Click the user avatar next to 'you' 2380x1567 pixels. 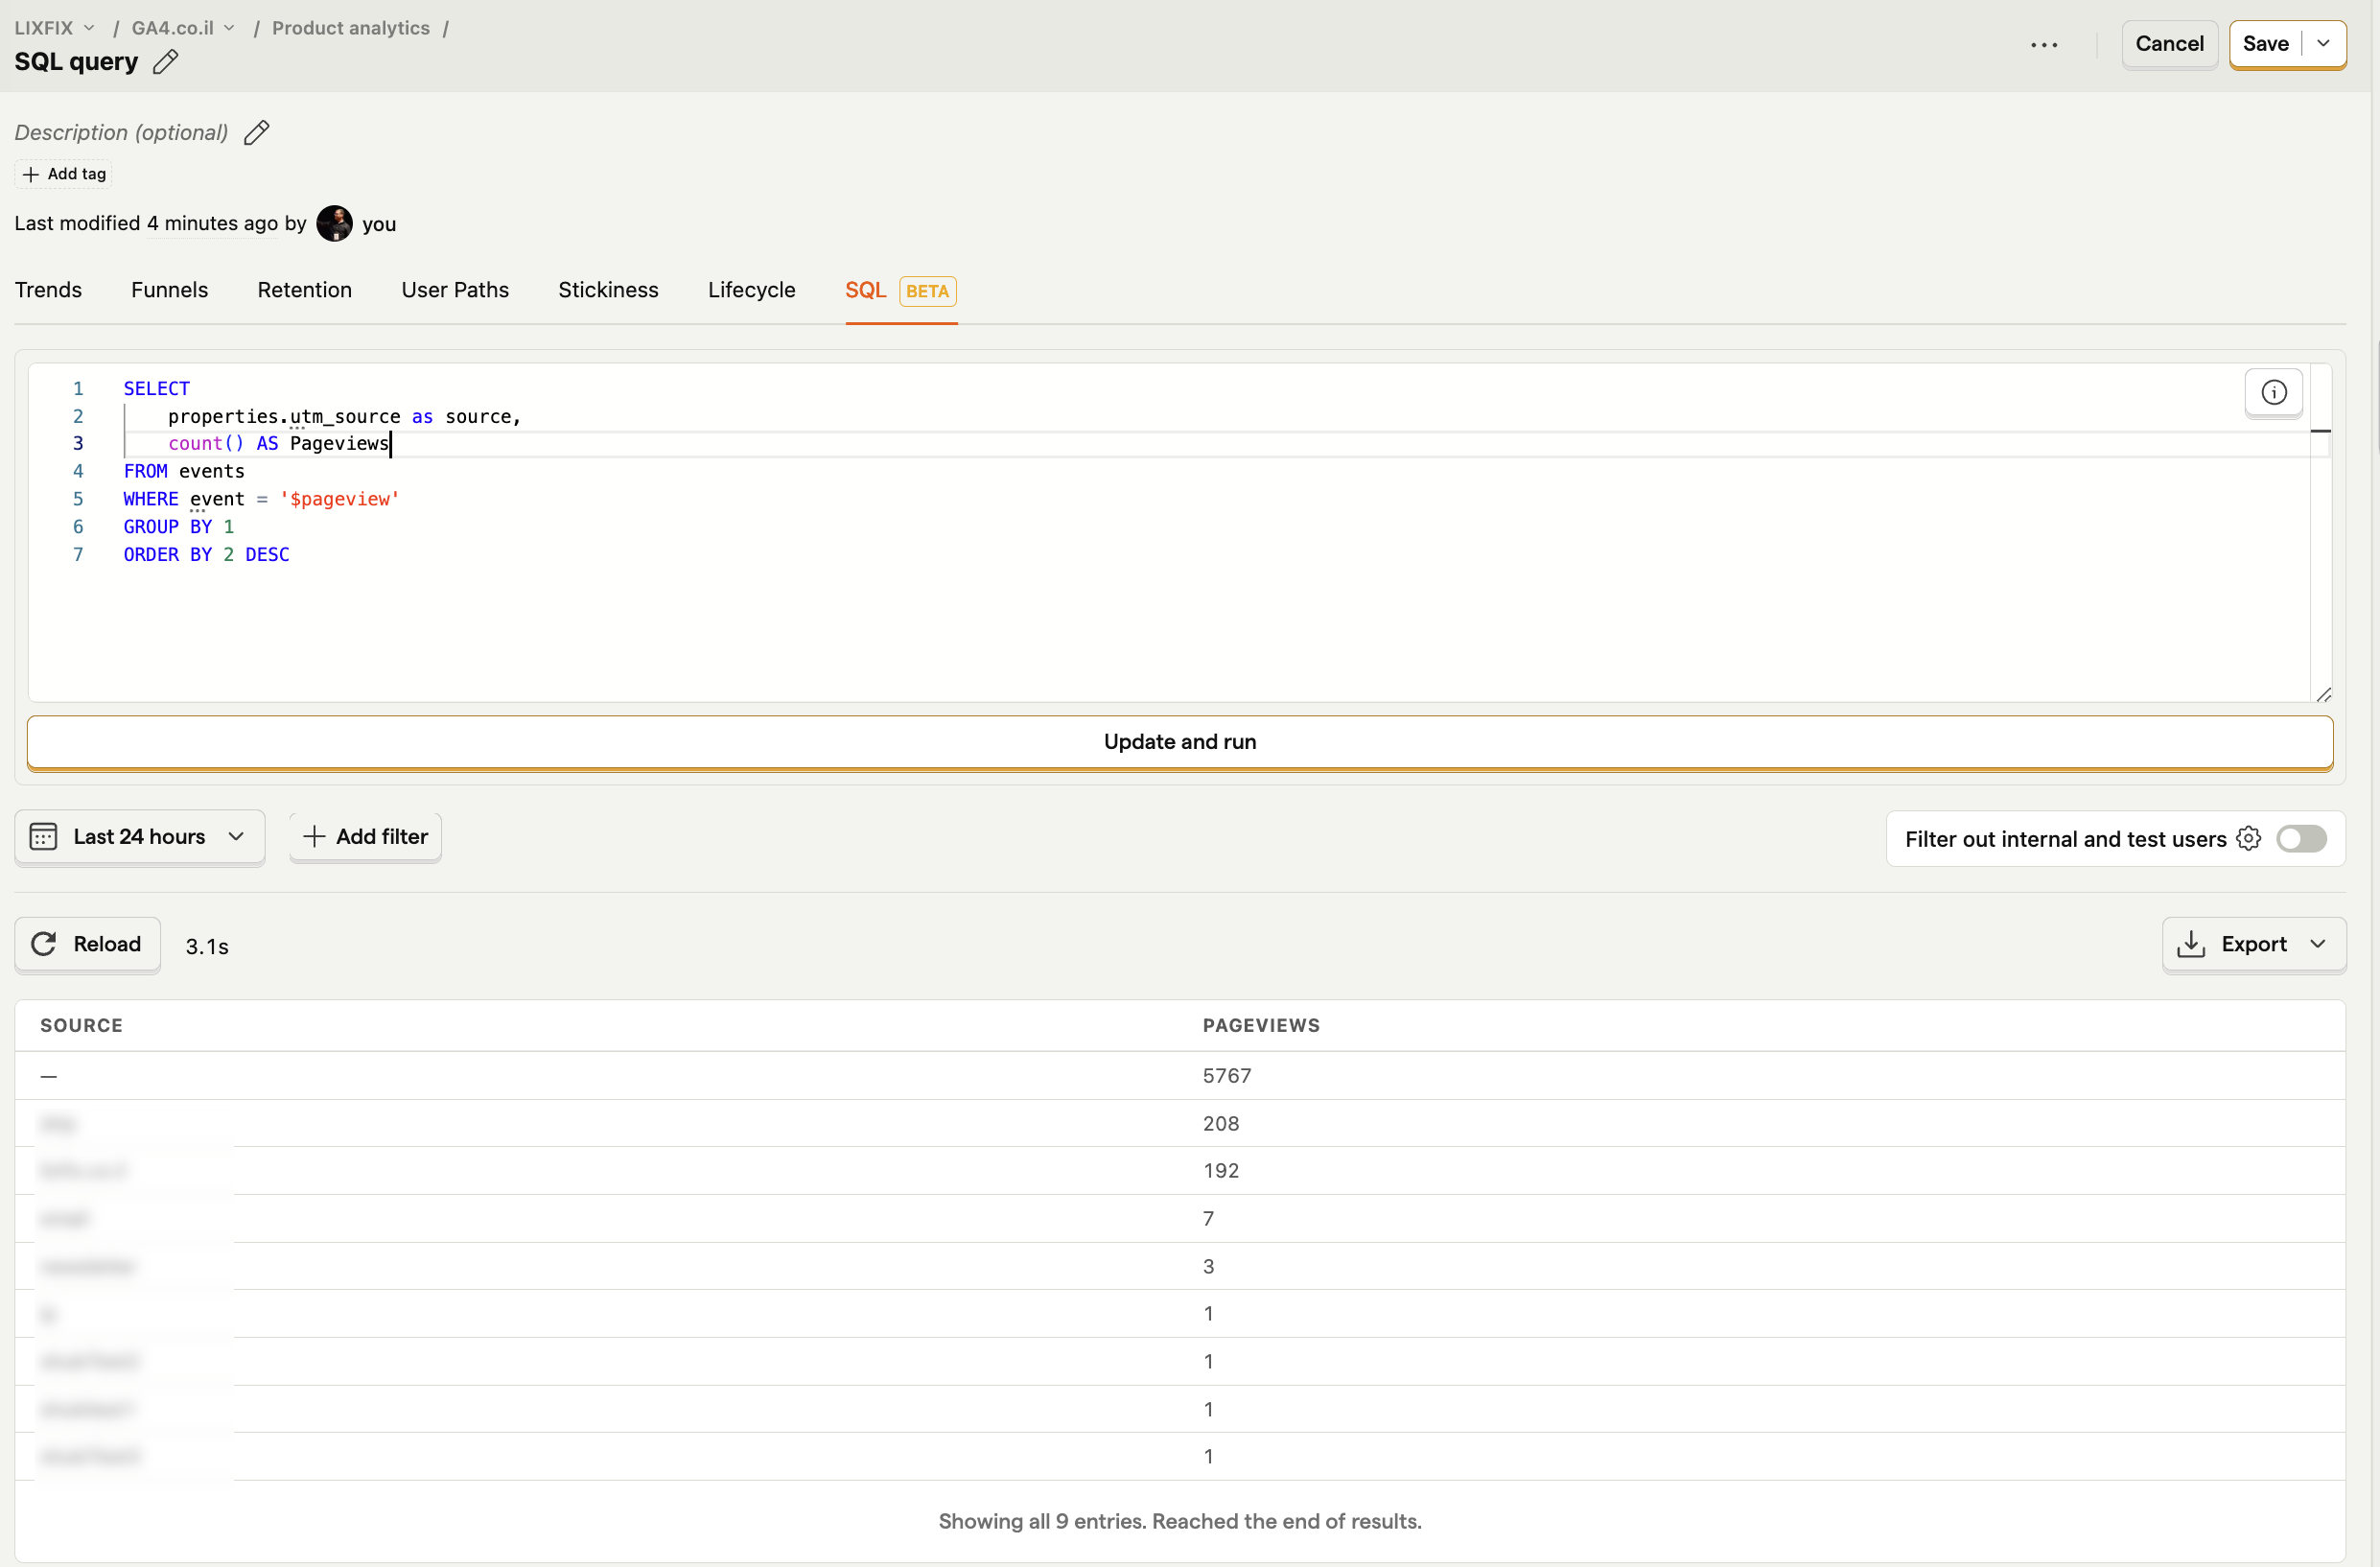click(x=334, y=223)
